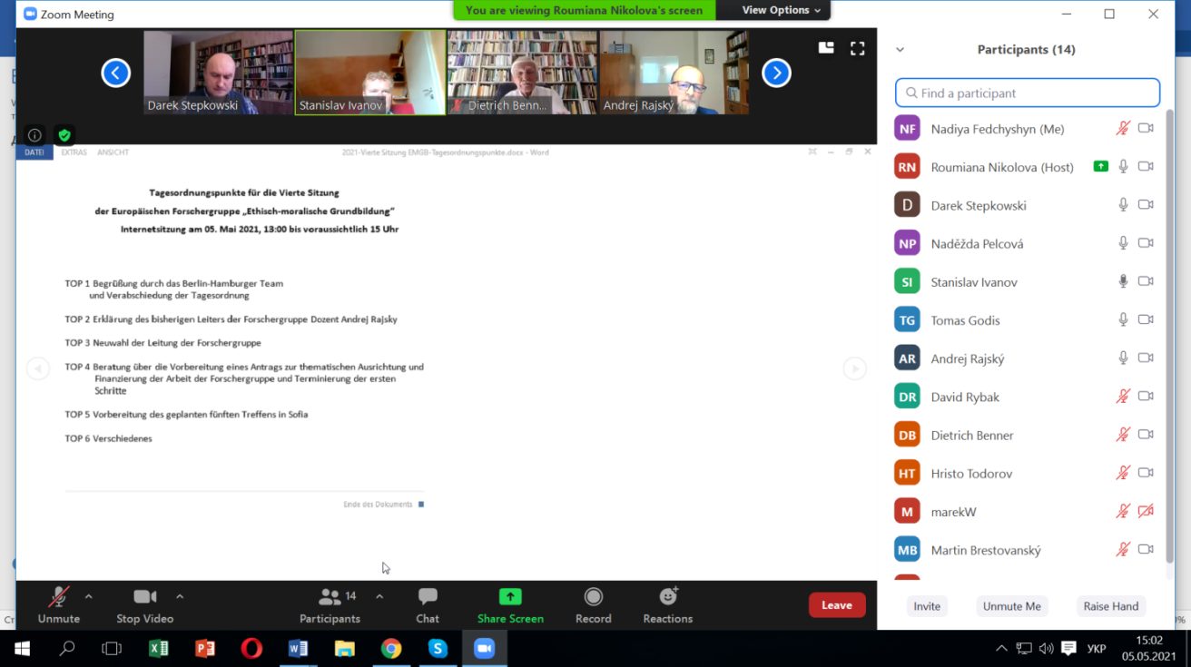
Task: Open View Options dropdown
Action: tap(781, 10)
